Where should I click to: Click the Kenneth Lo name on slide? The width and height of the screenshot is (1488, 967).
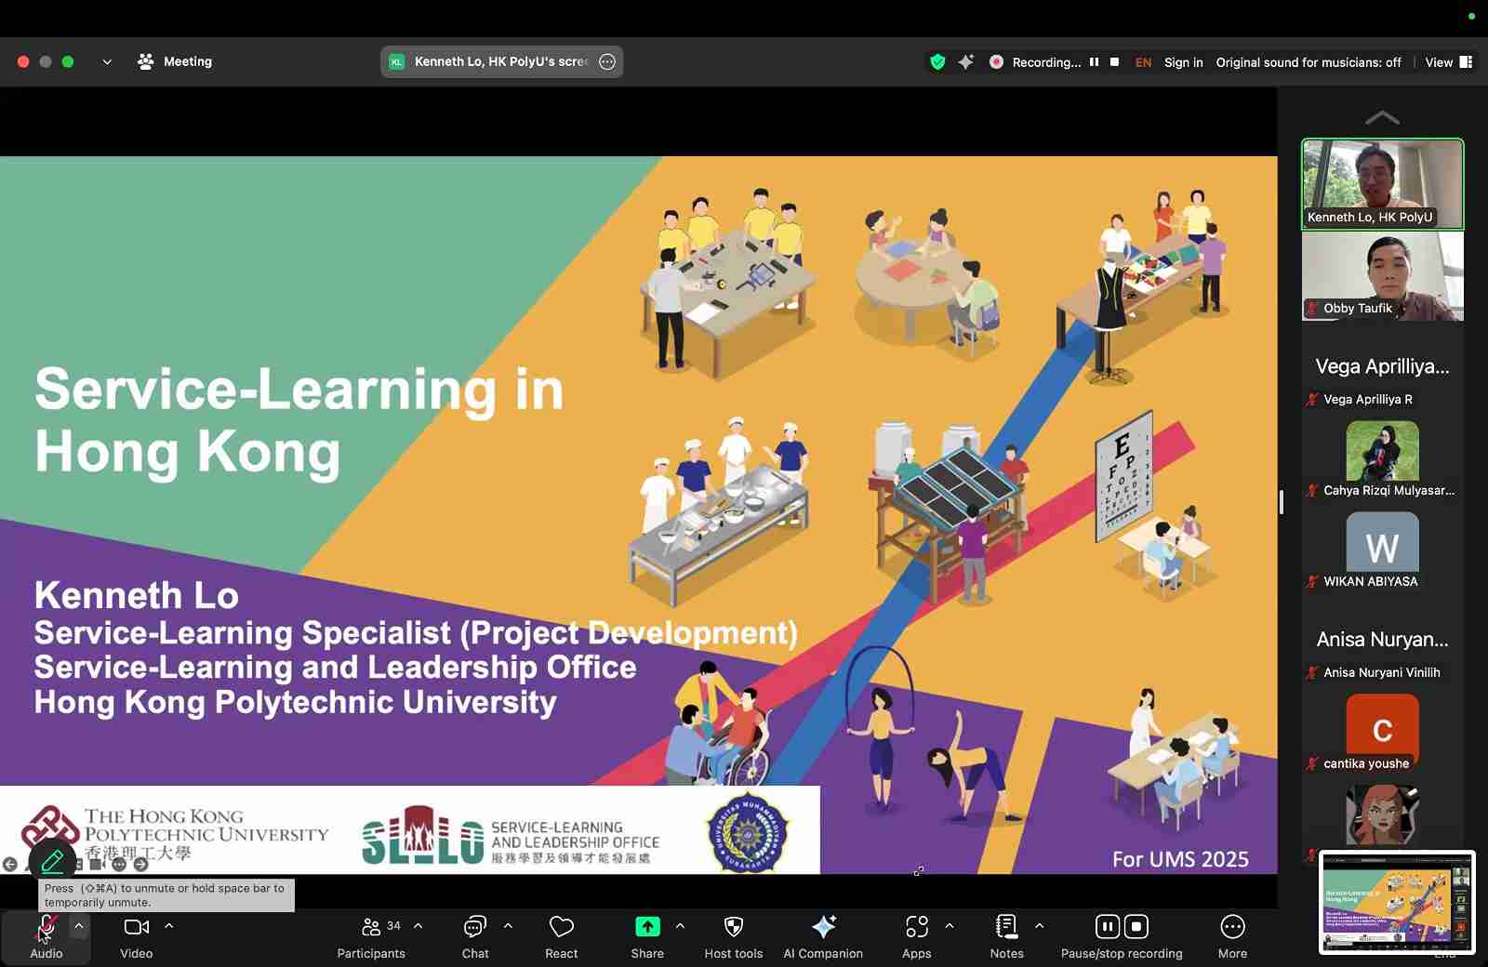point(137,596)
